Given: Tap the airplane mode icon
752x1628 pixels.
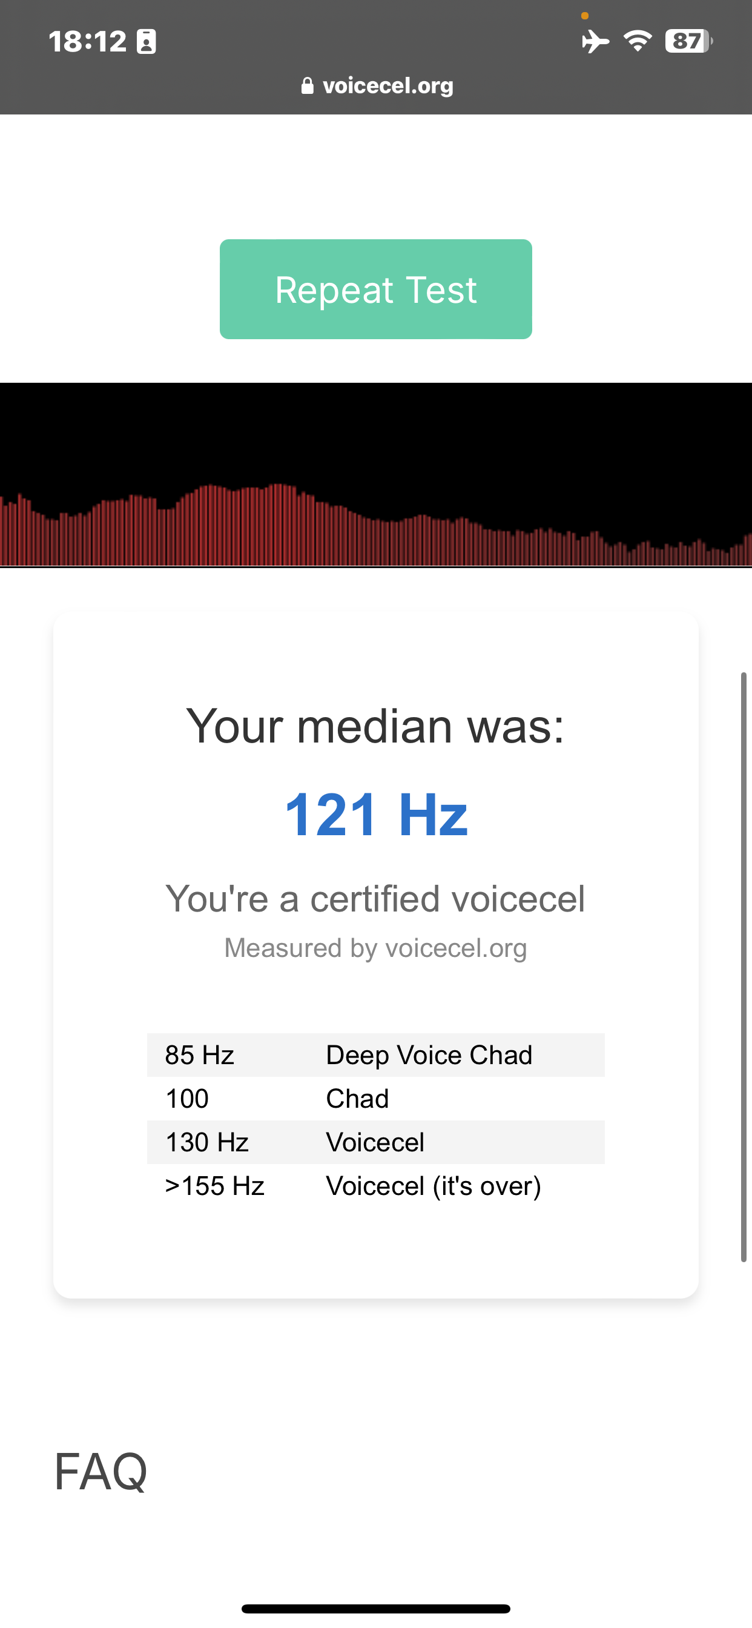Looking at the screenshot, I should tap(595, 42).
